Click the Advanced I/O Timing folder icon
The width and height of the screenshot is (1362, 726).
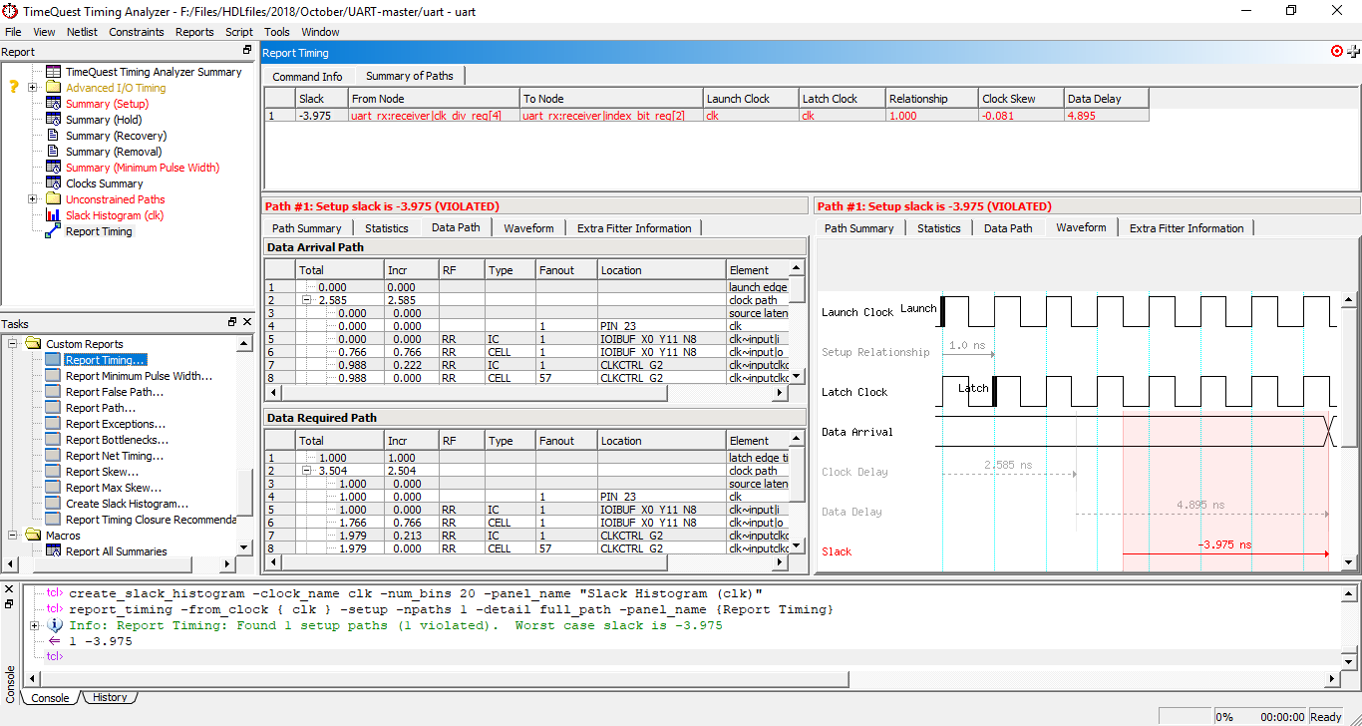pyautogui.click(x=53, y=88)
